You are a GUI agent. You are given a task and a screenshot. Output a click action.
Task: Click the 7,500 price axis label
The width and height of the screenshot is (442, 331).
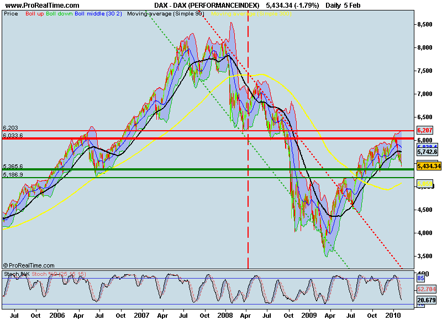(x=424, y=71)
